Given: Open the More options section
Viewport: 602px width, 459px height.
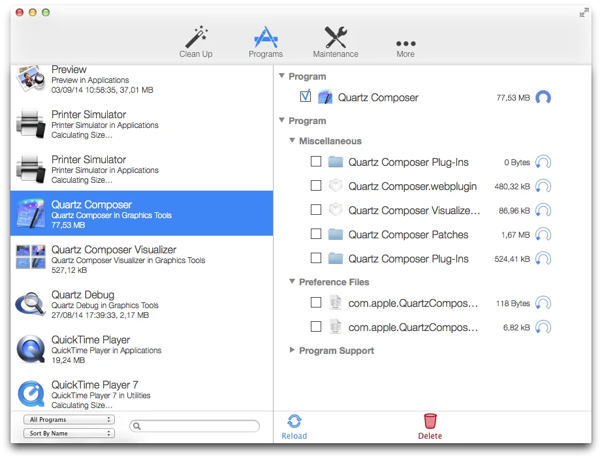Looking at the screenshot, I should pyautogui.click(x=405, y=48).
